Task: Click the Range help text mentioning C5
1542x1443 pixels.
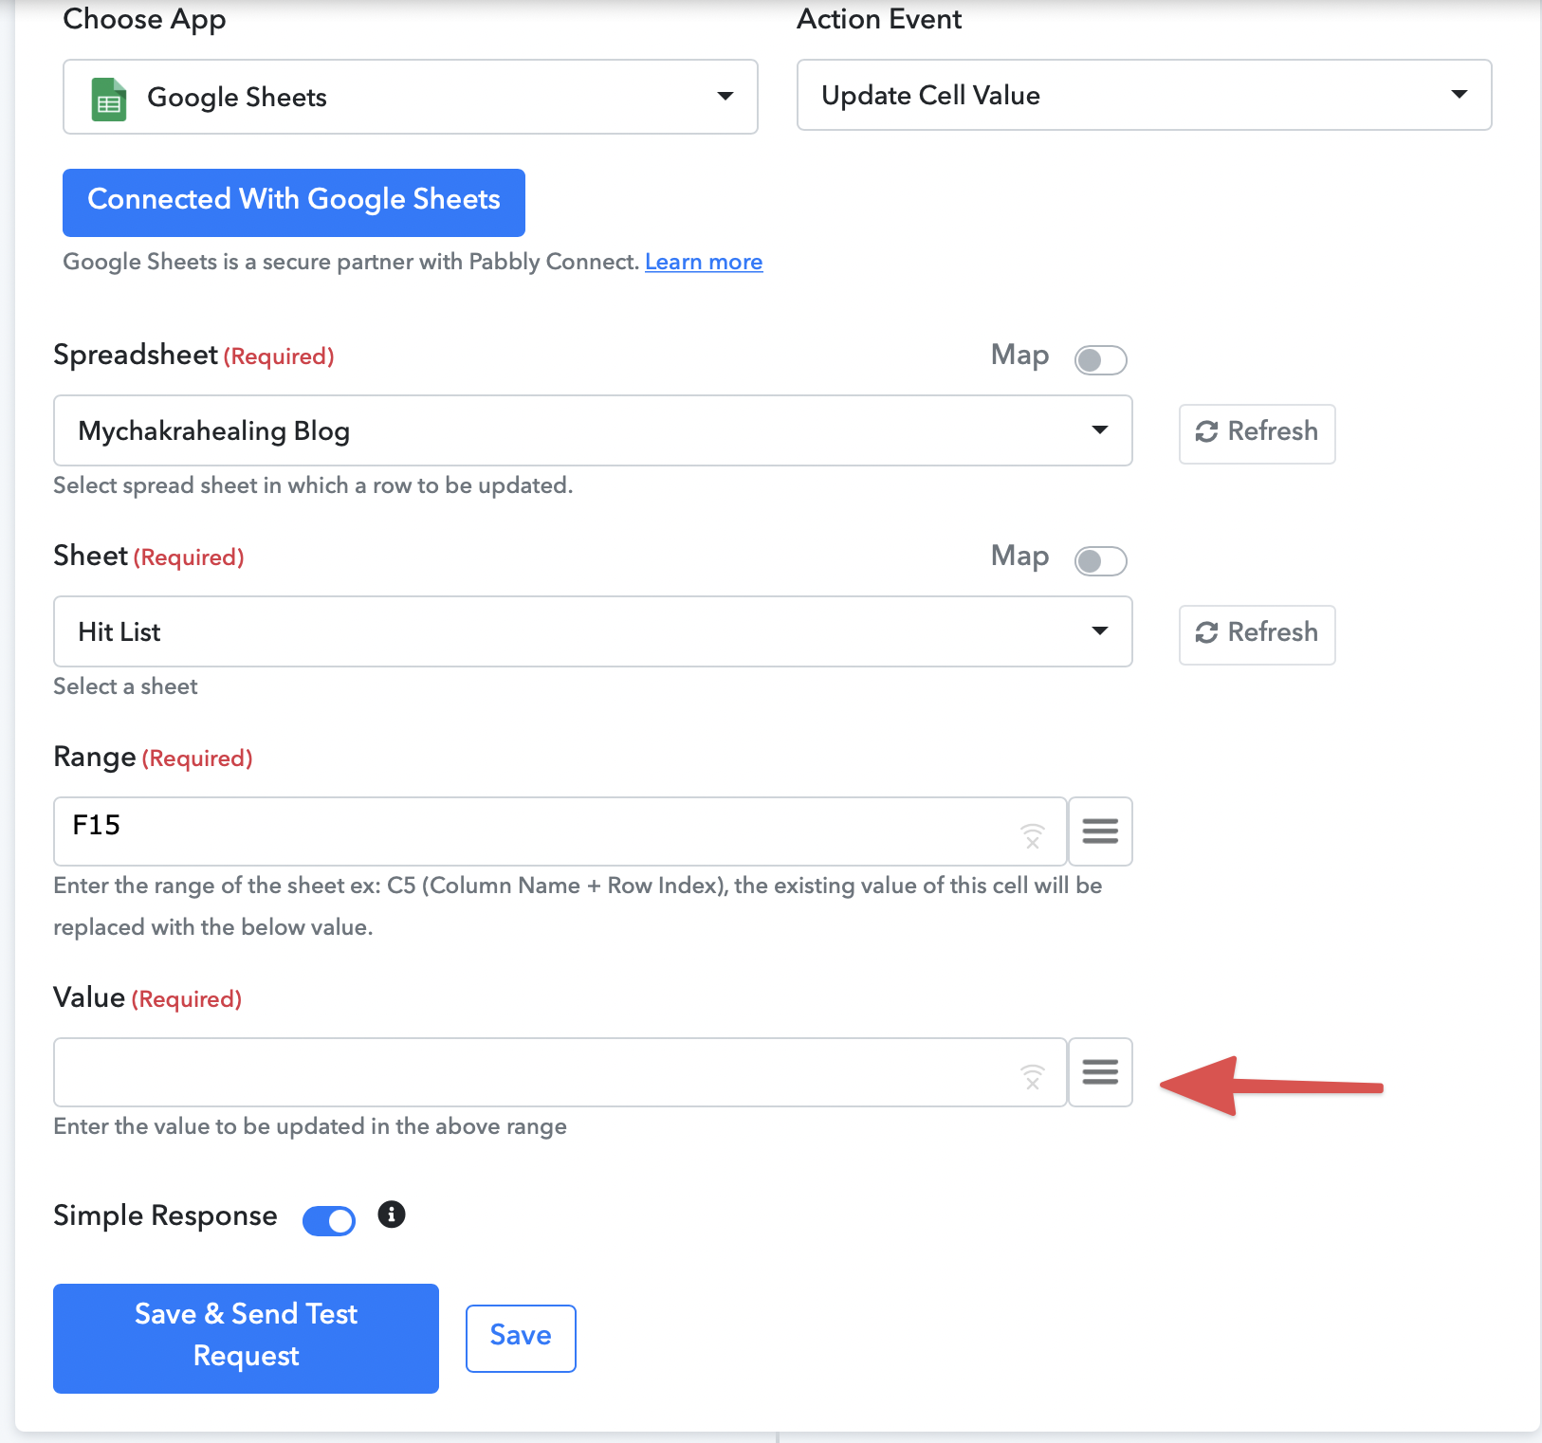Action: (x=578, y=906)
